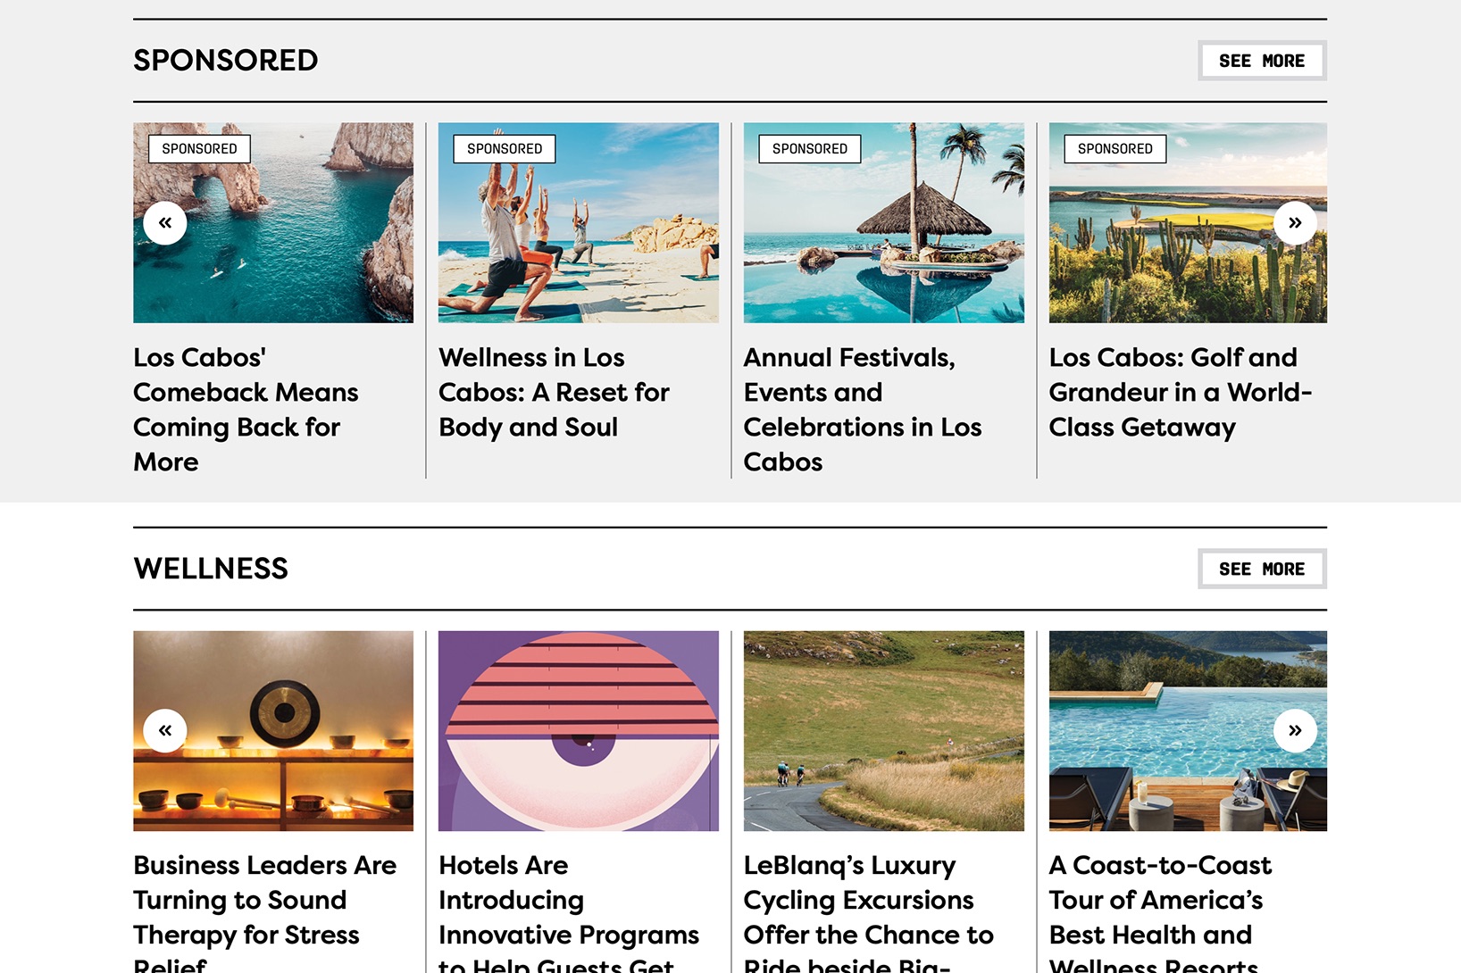Image resolution: width=1461 pixels, height=973 pixels.
Task: Click the SPONSORED section heading
Action: [x=226, y=61]
